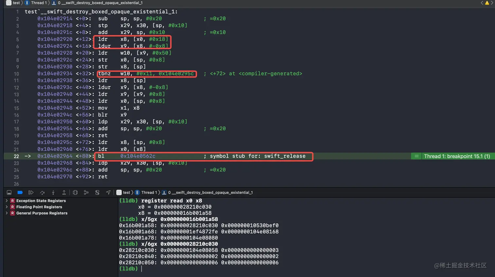Open Environment Overrides popover
Screen dimensions: 495x277
click(x=97, y=193)
